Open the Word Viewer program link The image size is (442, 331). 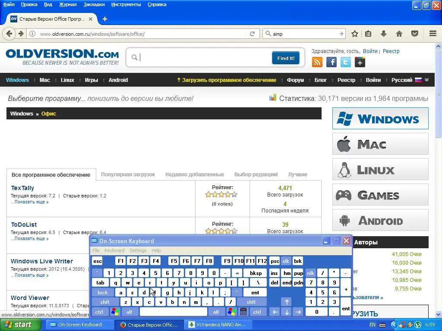click(x=30, y=298)
